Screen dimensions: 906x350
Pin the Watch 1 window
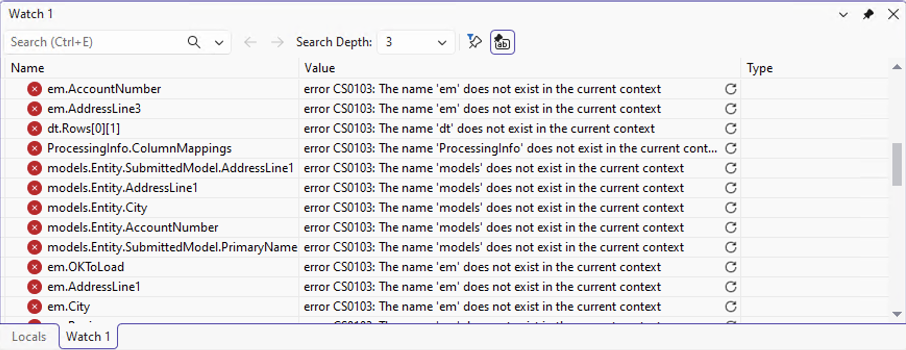pos(868,15)
